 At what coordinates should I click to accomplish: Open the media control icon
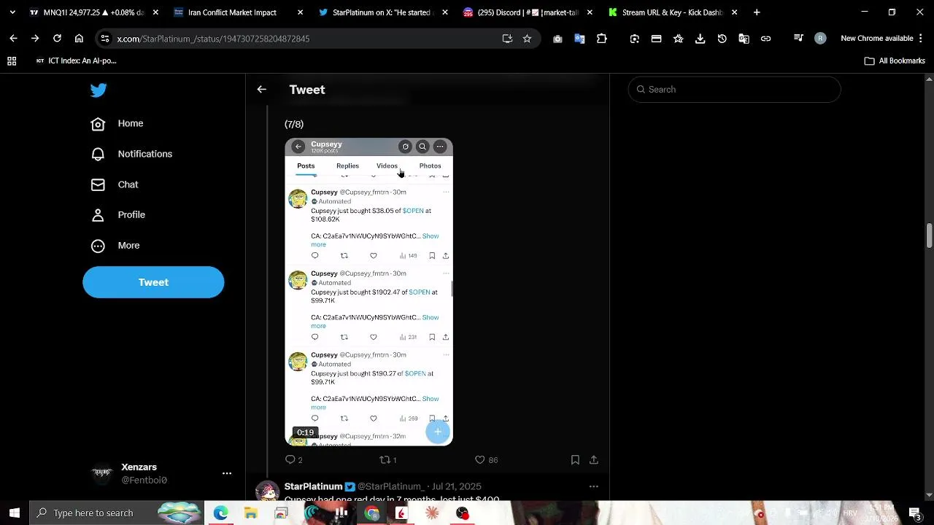pos(798,39)
